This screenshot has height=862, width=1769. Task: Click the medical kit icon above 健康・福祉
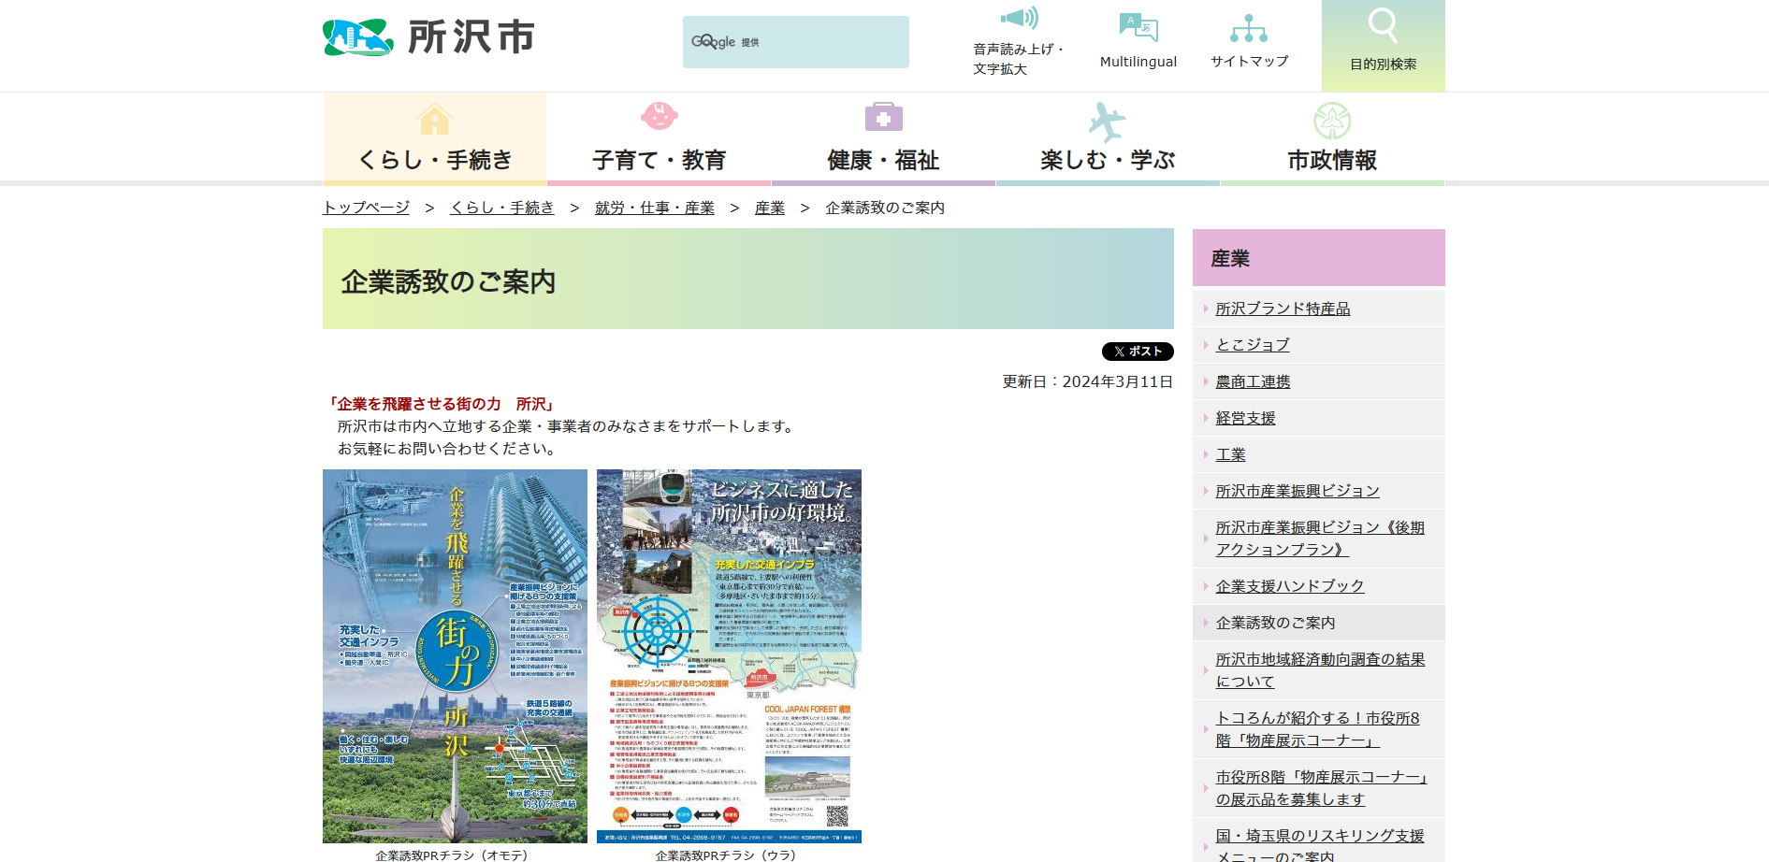(884, 117)
